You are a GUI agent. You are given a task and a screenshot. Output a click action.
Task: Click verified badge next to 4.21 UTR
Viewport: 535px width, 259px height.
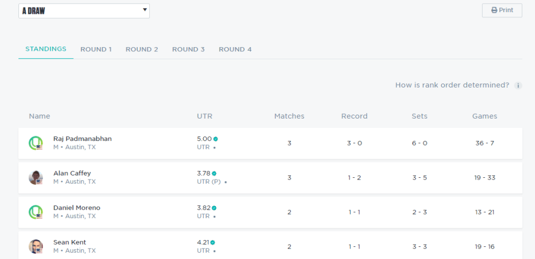point(213,242)
